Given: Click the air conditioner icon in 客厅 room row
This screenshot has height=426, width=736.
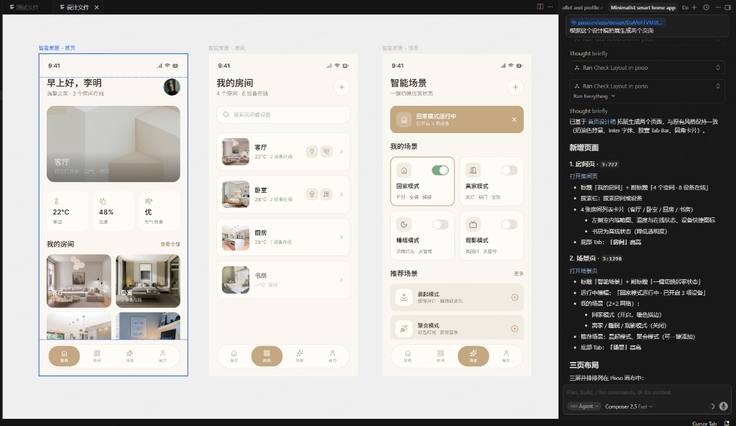Looking at the screenshot, I should click(327, 151).
